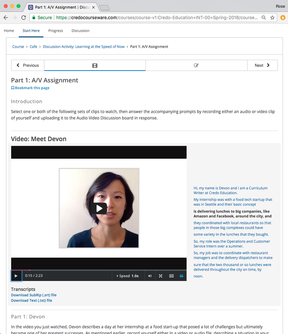
Task: Open the Speed 1.0x menu
Action: pos(128,276)
